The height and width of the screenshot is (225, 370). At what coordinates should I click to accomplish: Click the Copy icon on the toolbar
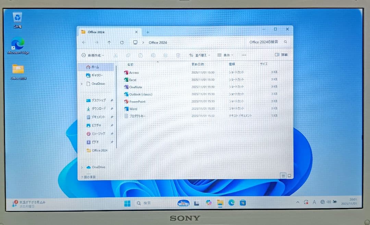[128, 55]
